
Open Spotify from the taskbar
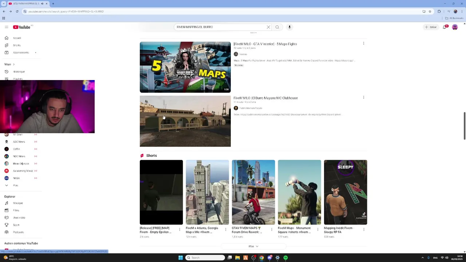coord(285,258)
